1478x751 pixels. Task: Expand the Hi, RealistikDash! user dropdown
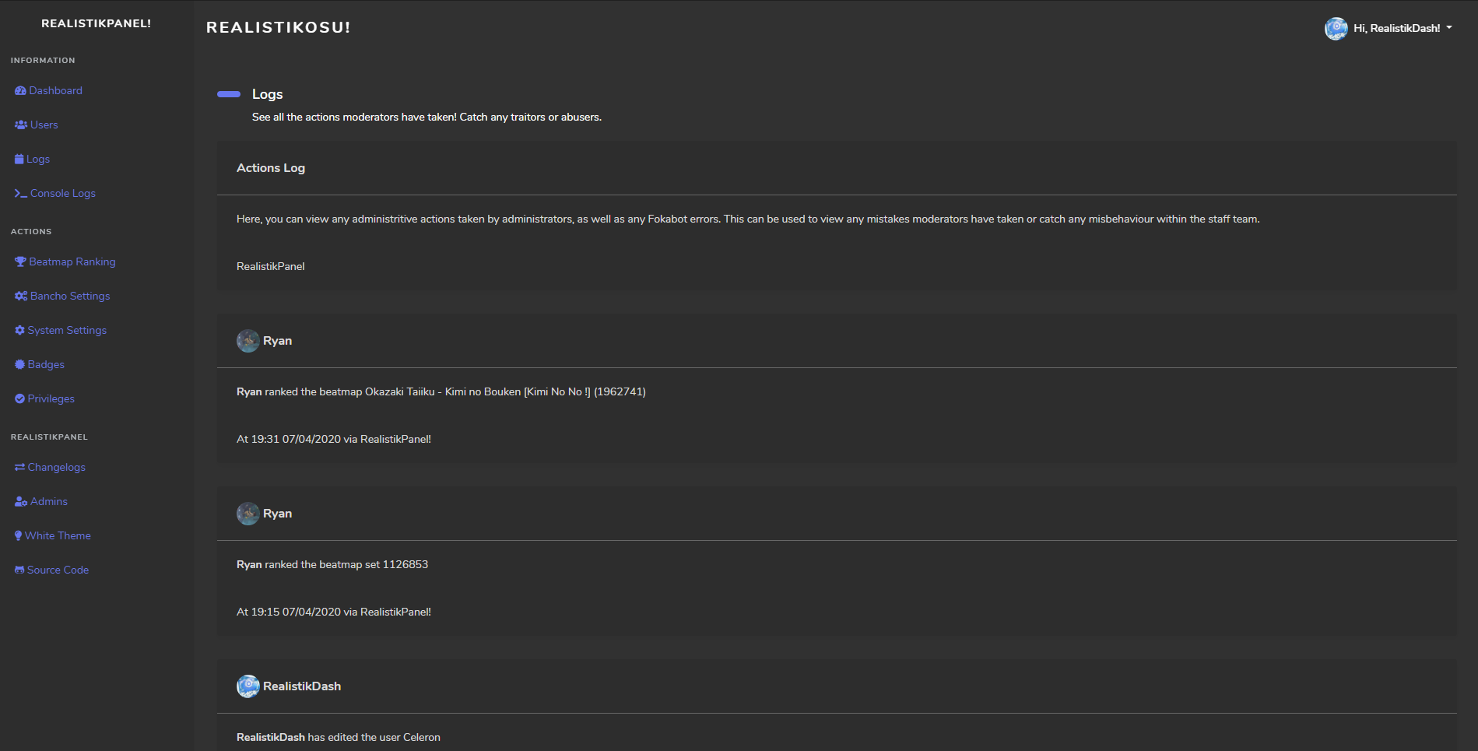[x=1388, y=29]
